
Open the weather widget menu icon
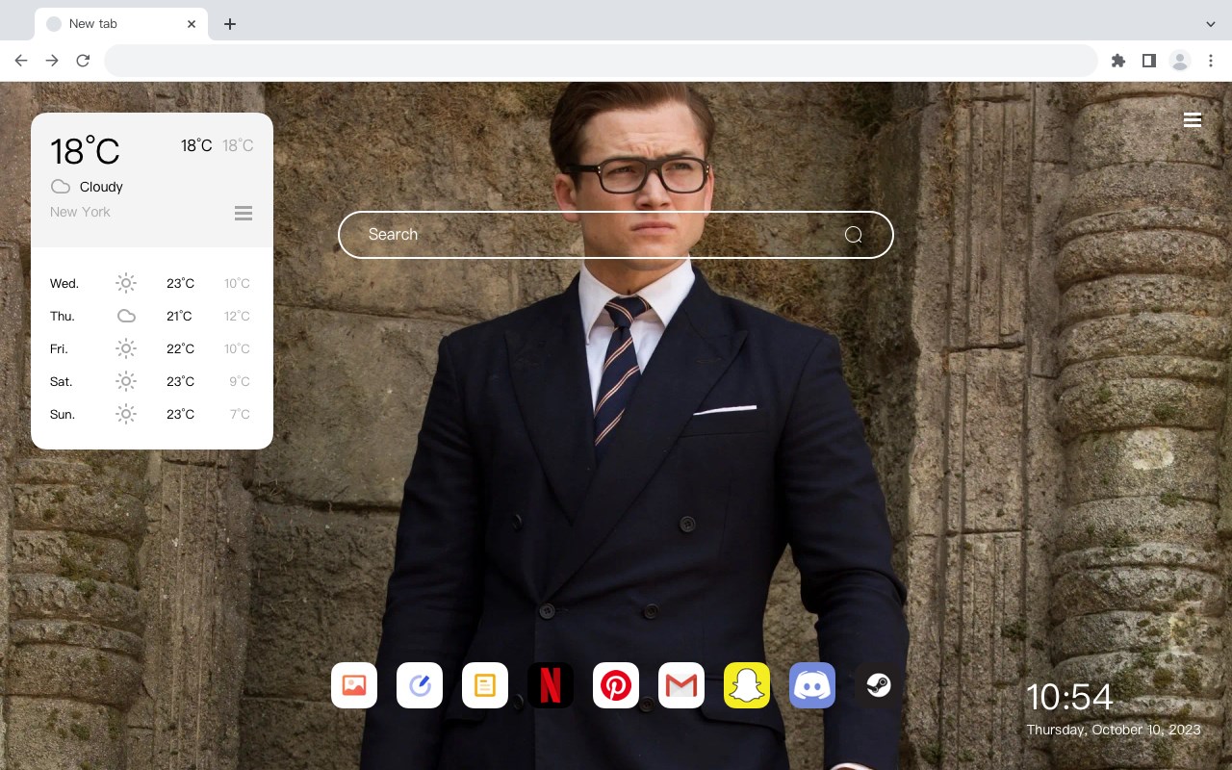[244, 213]
